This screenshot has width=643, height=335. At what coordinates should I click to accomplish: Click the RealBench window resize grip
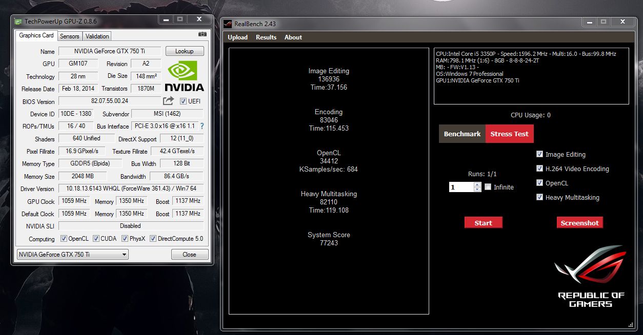tap(630, 324)
